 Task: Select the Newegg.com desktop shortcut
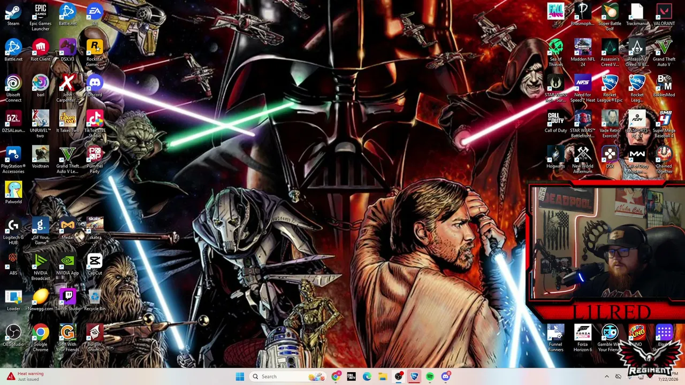tap(41, 300)
